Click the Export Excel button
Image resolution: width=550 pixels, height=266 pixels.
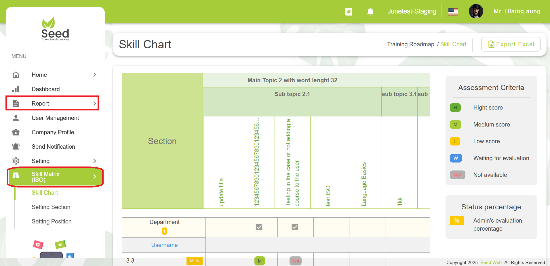pos(511,44)
